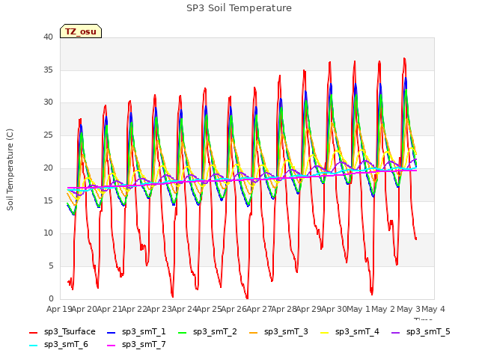
Task: Click the 20 y-axis tick label
Action: 48,168
